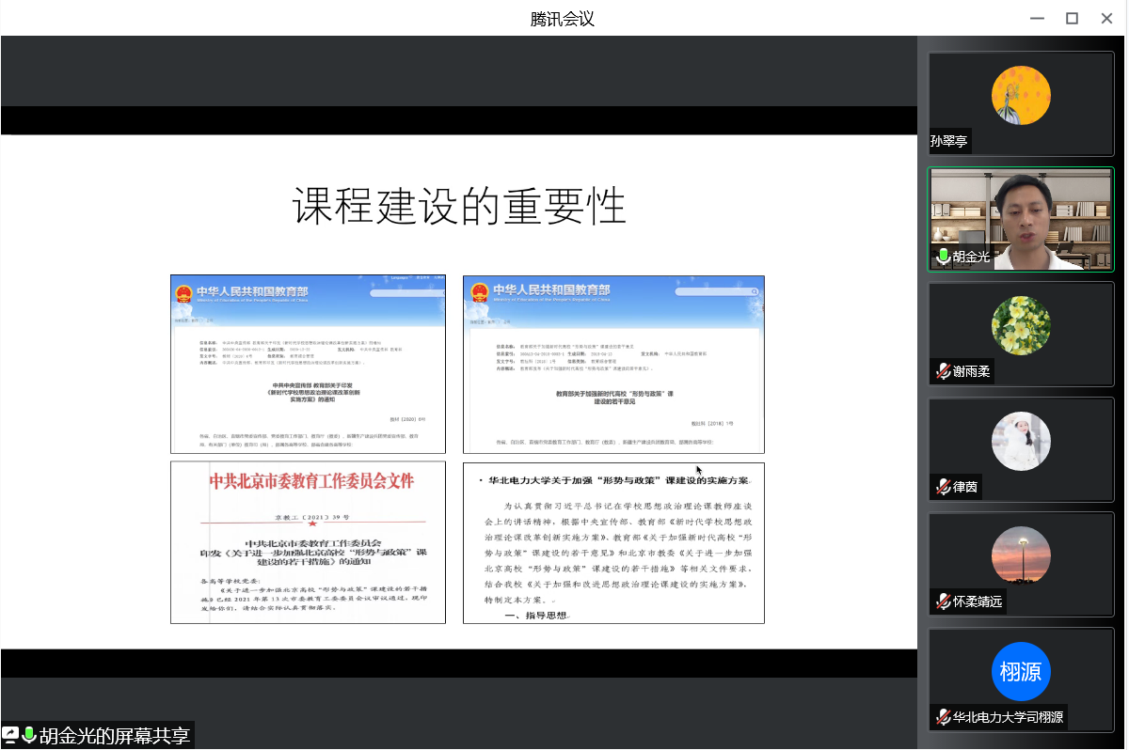Click muted mic icon beside 华北电力大学司栩源
This screenshot has width=1129, height=750.
click(942, 717)
